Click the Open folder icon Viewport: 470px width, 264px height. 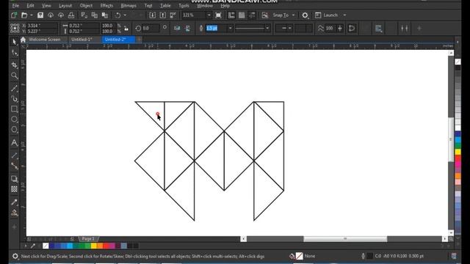[24, 15]
